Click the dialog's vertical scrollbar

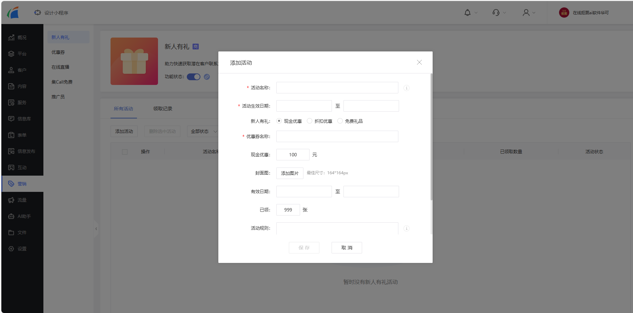click(x=431, y=135)
